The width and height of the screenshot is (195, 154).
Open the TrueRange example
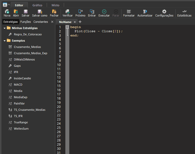pos(21,122)
